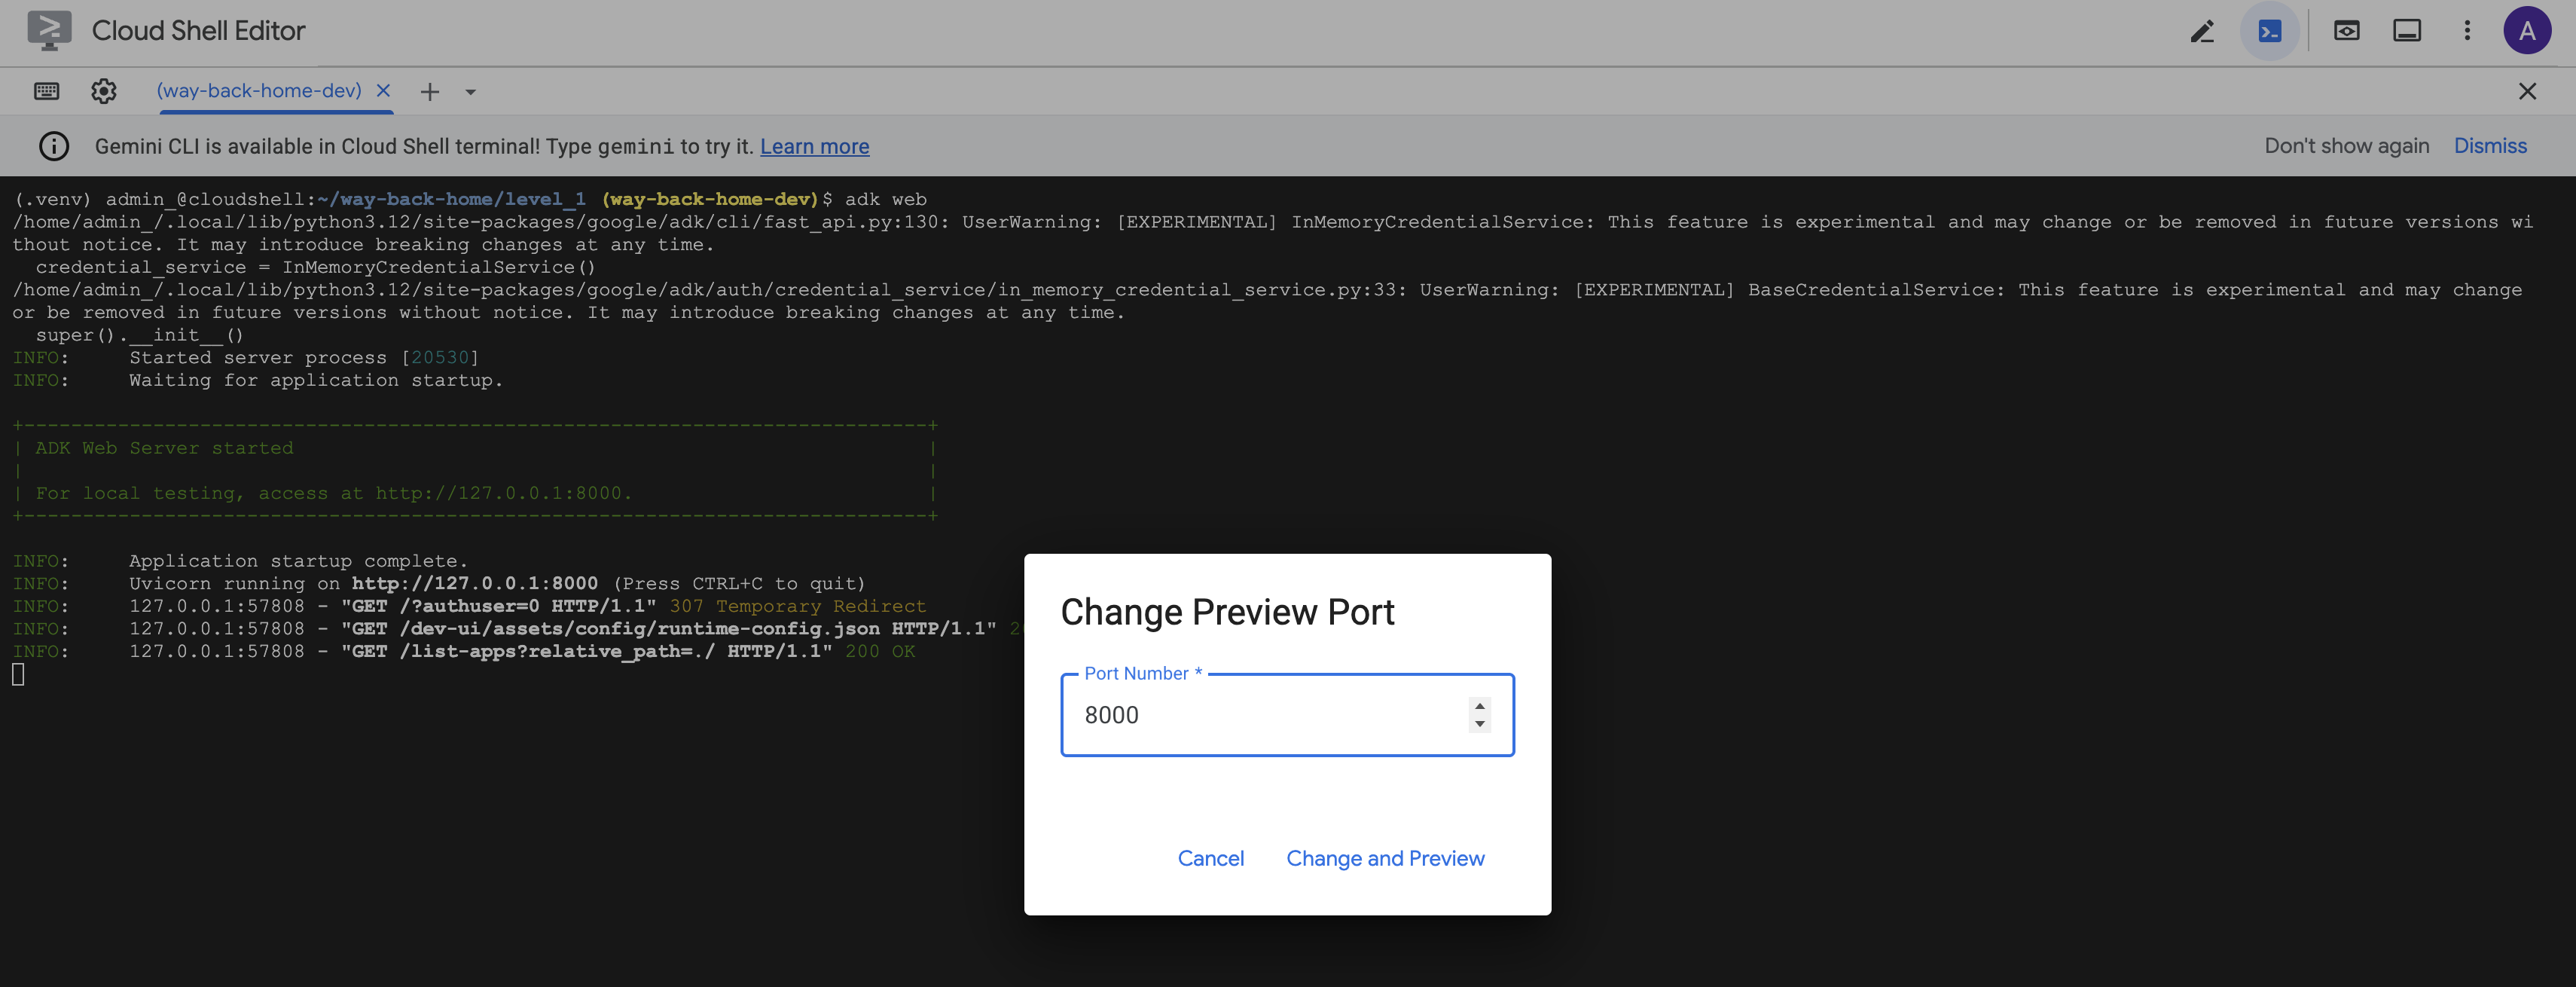Open the Web Preview icon

coord(2346,31)
